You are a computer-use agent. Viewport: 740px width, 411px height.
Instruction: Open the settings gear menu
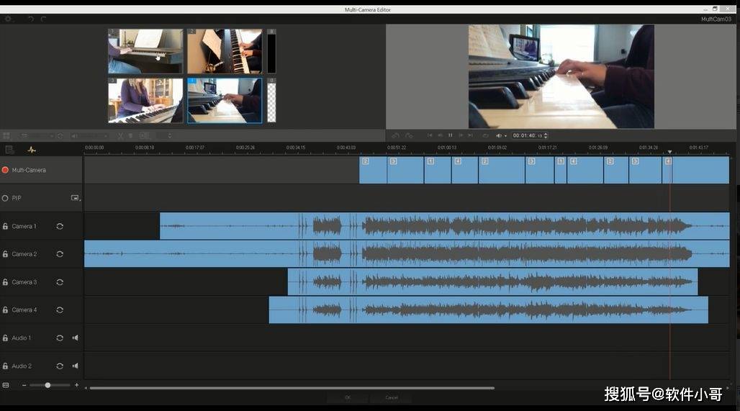coord(9,19)
